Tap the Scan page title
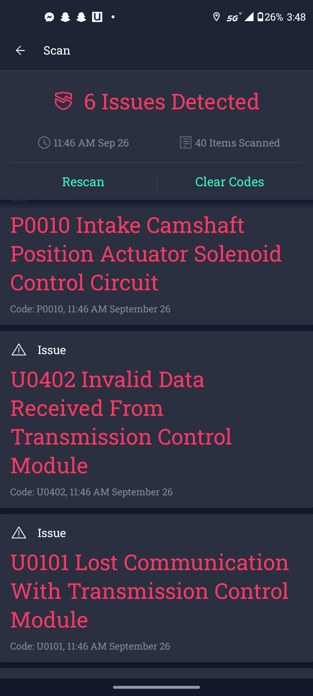The width and height of the screenshot is (313, 696). point(57,50)
